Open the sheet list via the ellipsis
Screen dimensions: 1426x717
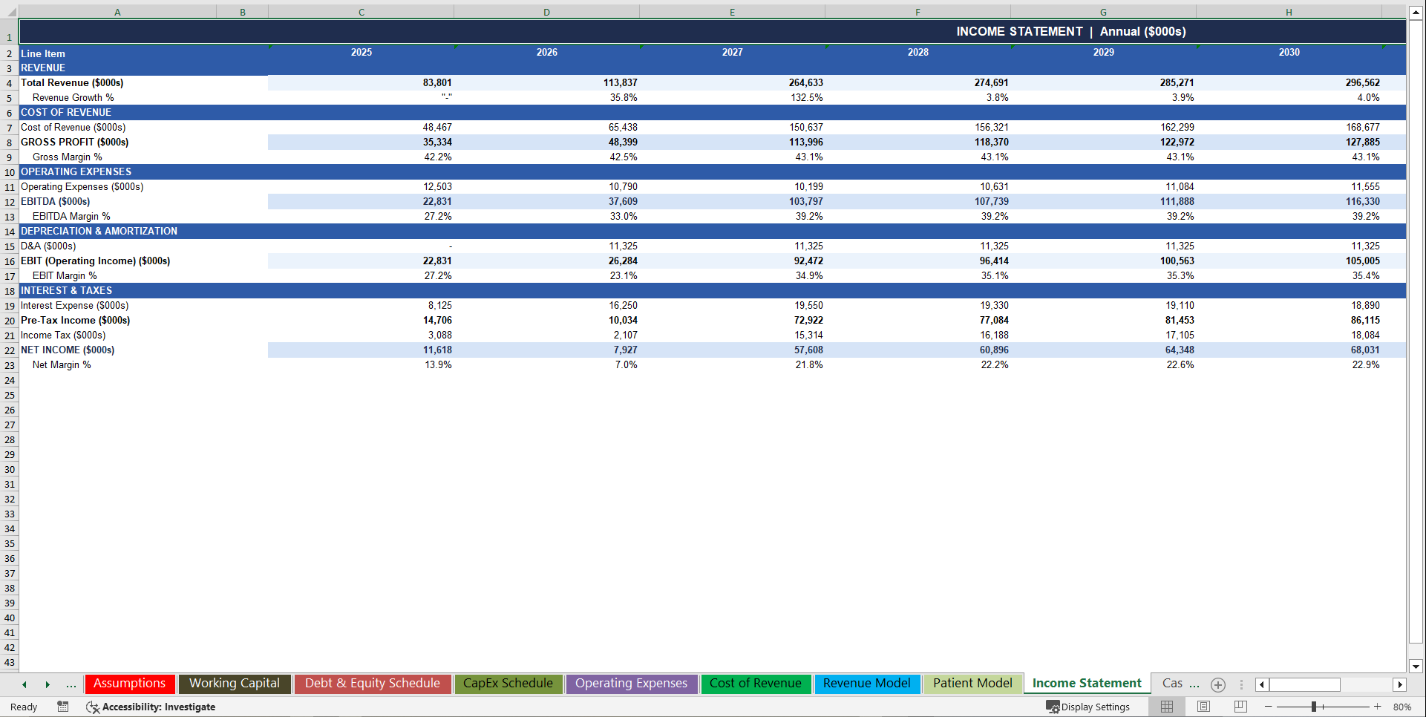71,684
